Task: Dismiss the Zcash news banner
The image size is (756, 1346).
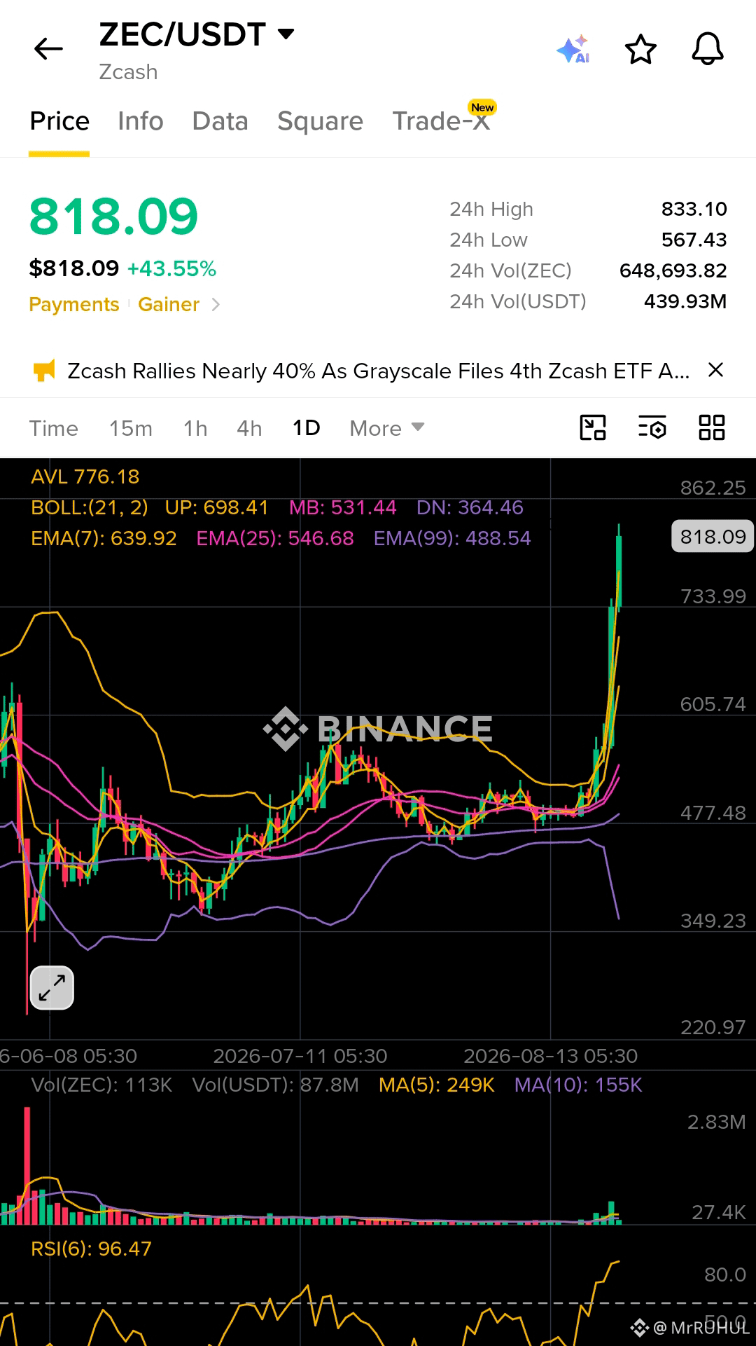Action: [x=715, y=370]
